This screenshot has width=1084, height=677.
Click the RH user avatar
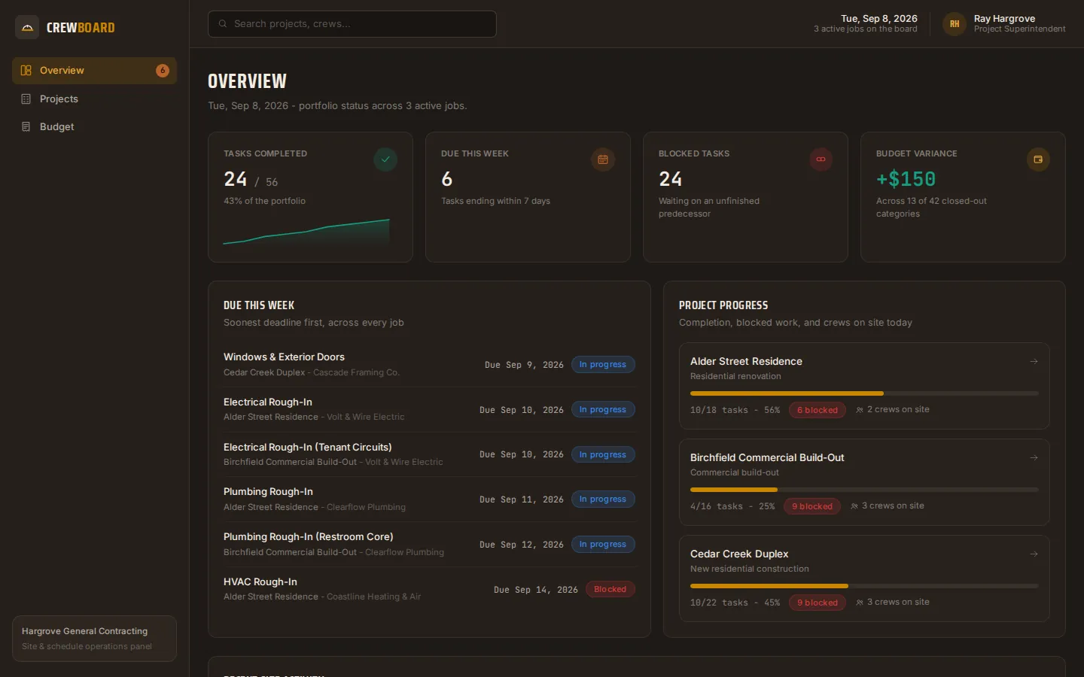click(x=955, y=24)
